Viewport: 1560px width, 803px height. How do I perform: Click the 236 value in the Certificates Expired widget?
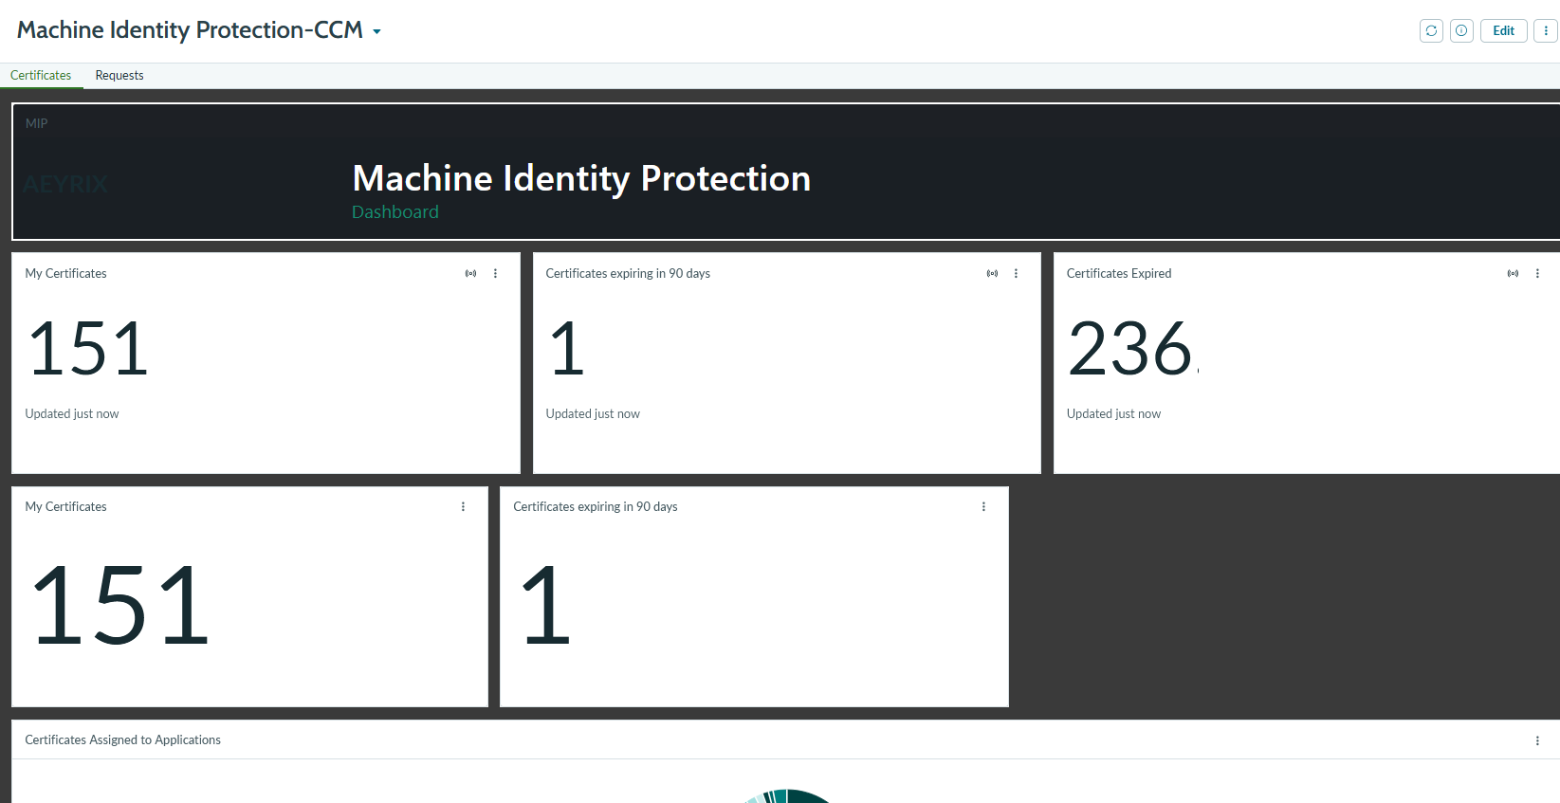1131,349
